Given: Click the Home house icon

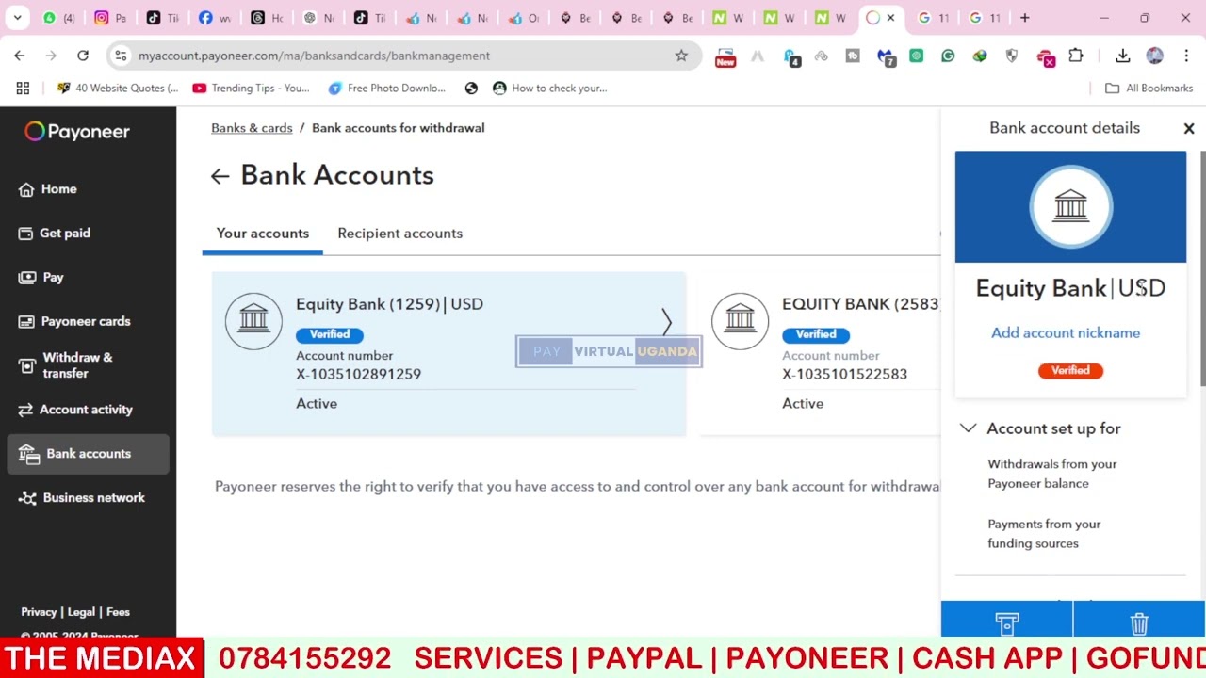Looking at the screenshot, I should pos(26,189).
